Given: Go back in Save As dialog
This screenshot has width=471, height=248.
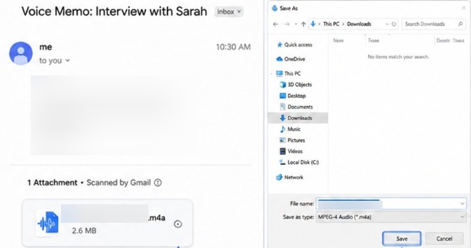Looking at the screenshot, I should [x=275, y=24].
